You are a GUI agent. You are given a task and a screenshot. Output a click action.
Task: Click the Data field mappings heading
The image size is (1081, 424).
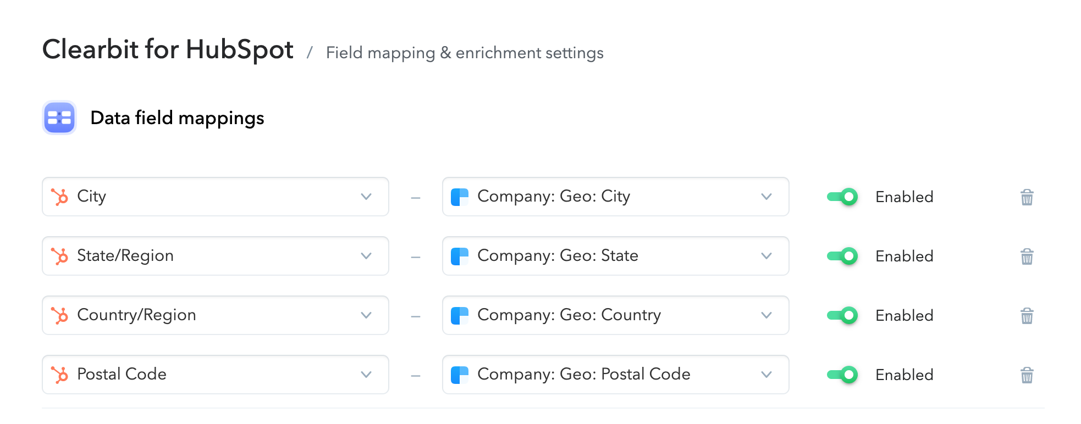click(x=177, y=118)
